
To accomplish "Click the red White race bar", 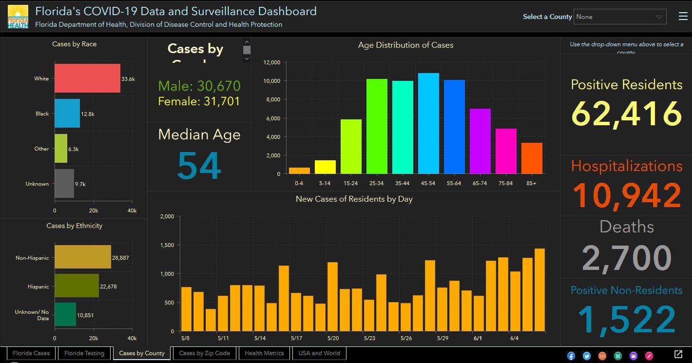I will point(87,78).
